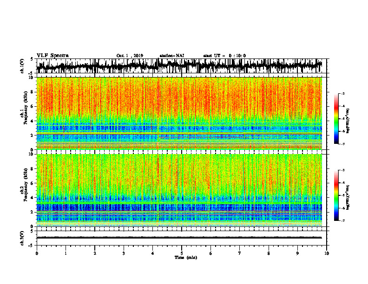Click the ch.1 voltage waveform trace panel
The width and height of the screenshot is (368, 284).
pyautogui.click(x=181, y=66)
